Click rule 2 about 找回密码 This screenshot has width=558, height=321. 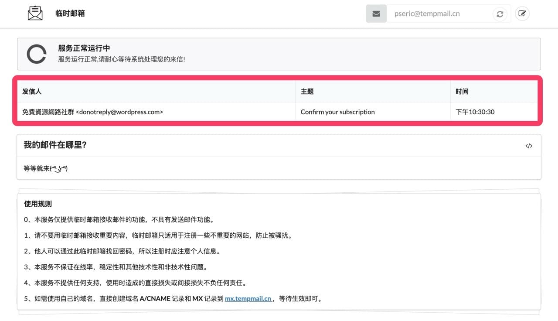click(x=122, y=251)
